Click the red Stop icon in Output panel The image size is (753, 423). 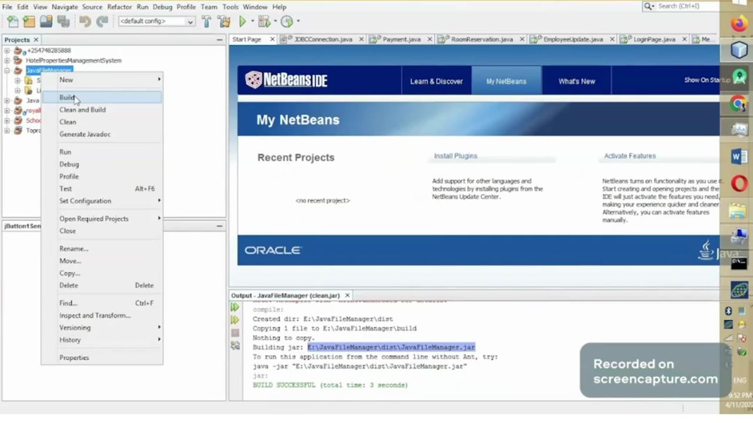235,333
